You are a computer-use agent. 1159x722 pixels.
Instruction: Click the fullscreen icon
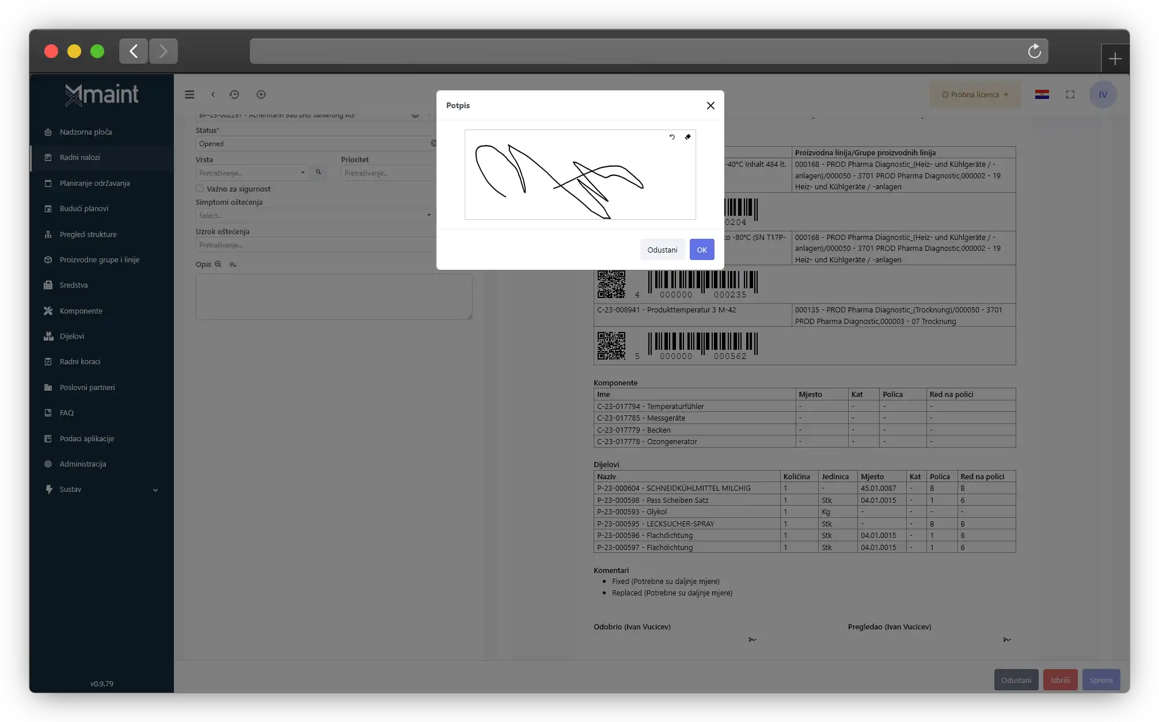point(1070,94)
